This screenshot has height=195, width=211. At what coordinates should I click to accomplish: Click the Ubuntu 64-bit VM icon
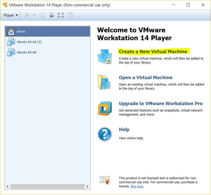(11, 52)
